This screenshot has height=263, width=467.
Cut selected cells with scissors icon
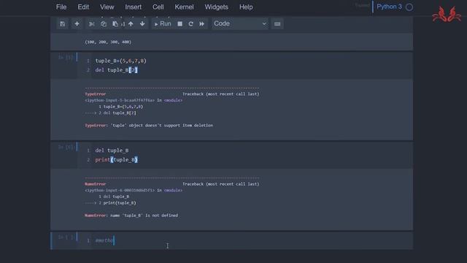[91, 24]
